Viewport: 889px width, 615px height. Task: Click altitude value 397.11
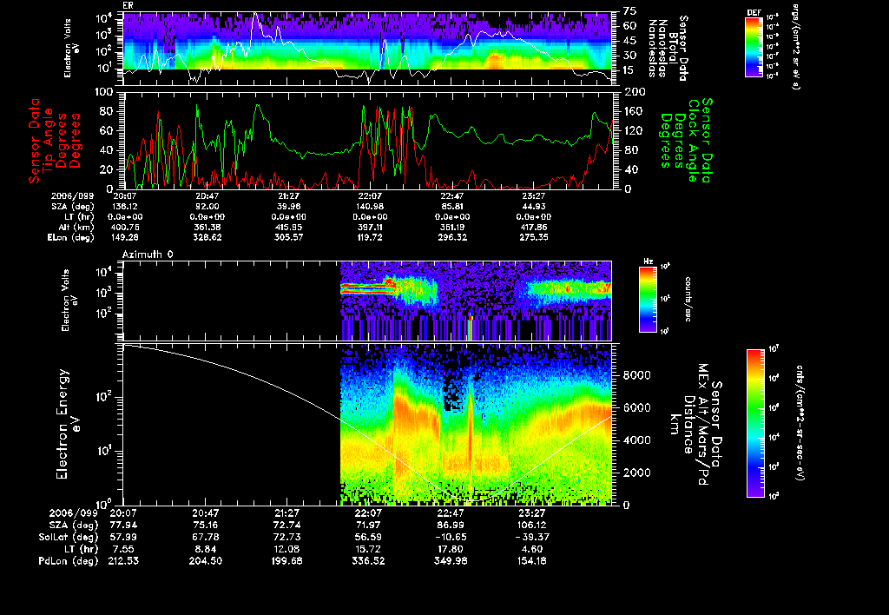(x=370, y=227)
